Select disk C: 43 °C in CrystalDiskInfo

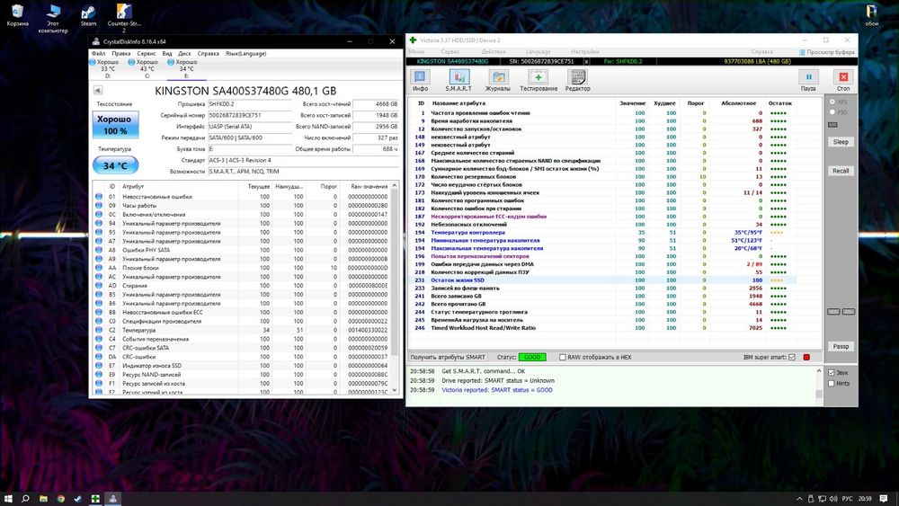(x=147, y=68)
